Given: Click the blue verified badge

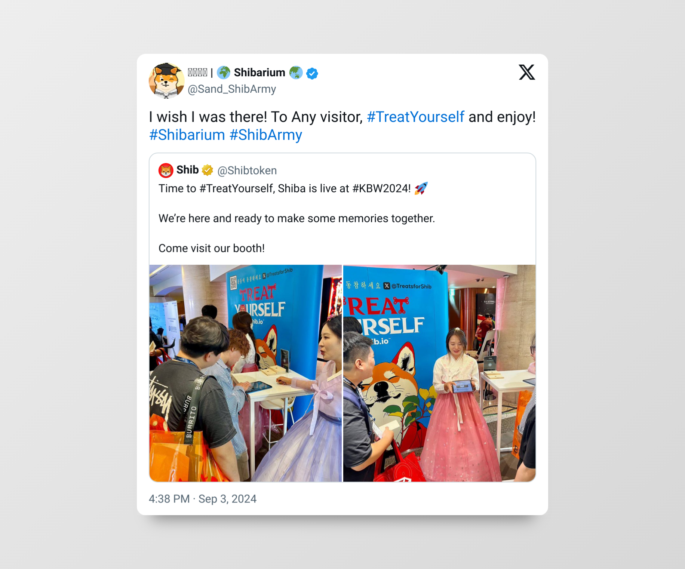Looking at the screenshot, I should pos(312,73).
